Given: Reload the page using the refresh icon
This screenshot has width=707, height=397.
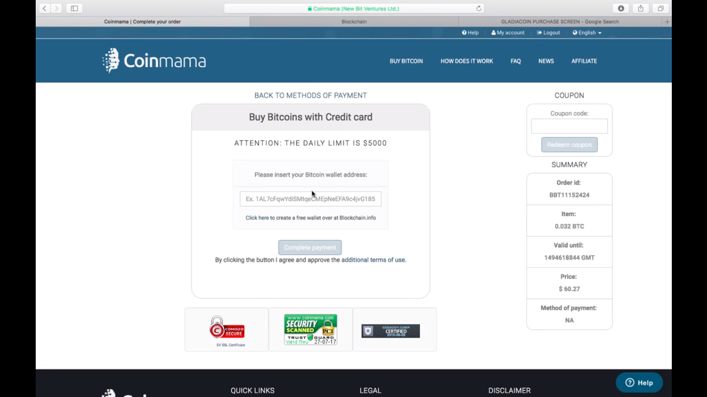Looking at the screenshot, I should tap(479, 8).
